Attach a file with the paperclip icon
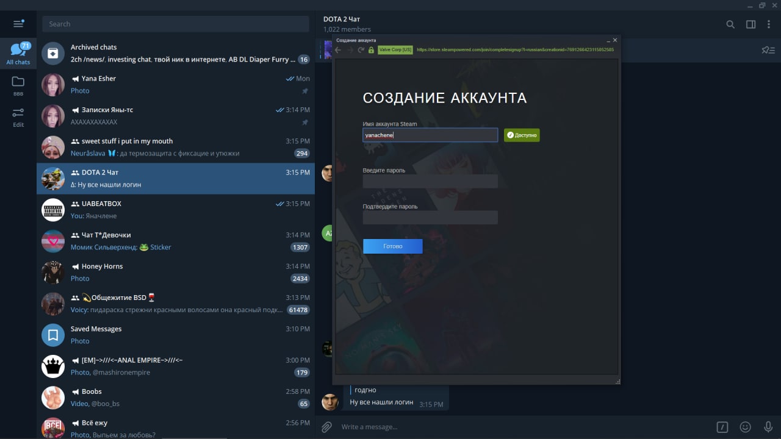781x439 pixels. coord(326,427)
